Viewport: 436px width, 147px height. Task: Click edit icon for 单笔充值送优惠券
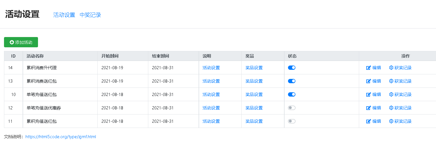[x=369, y=108]
